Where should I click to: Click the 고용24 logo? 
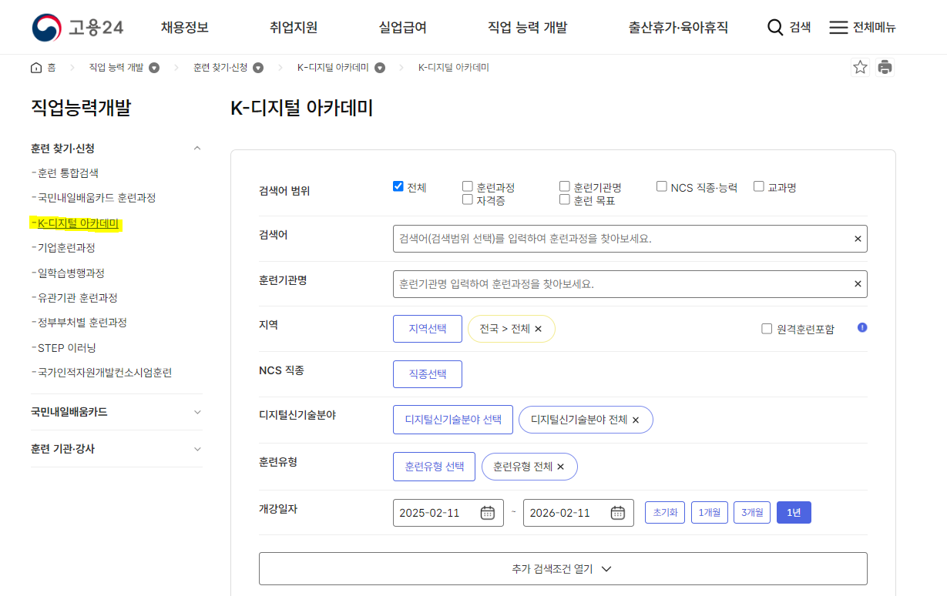coord(78,28)
